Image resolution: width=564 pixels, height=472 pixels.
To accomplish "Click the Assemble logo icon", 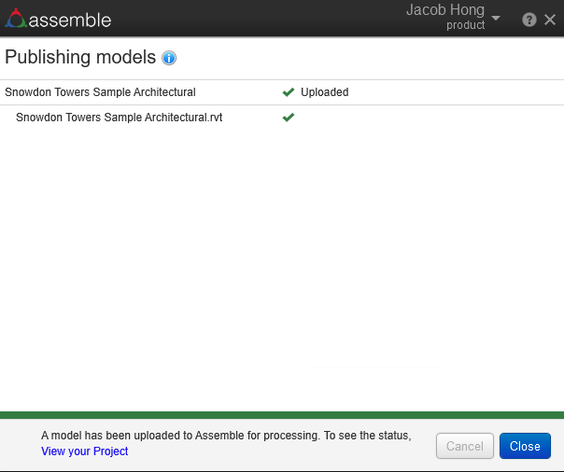I will [16, 19].
